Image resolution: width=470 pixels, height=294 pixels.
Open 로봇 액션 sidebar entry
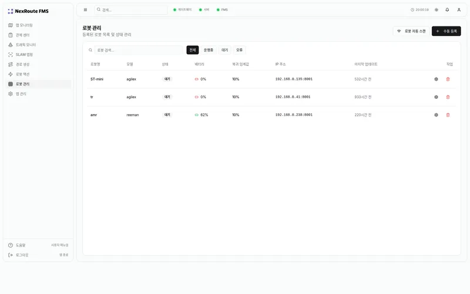(x=38, y=74)
